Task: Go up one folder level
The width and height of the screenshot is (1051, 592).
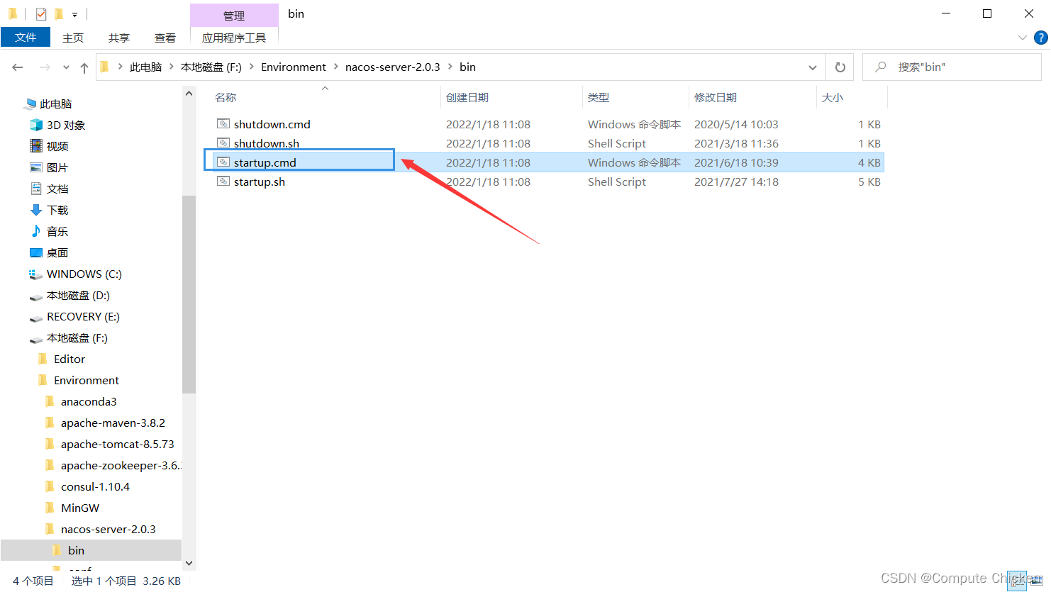Action: pos(84,67)
